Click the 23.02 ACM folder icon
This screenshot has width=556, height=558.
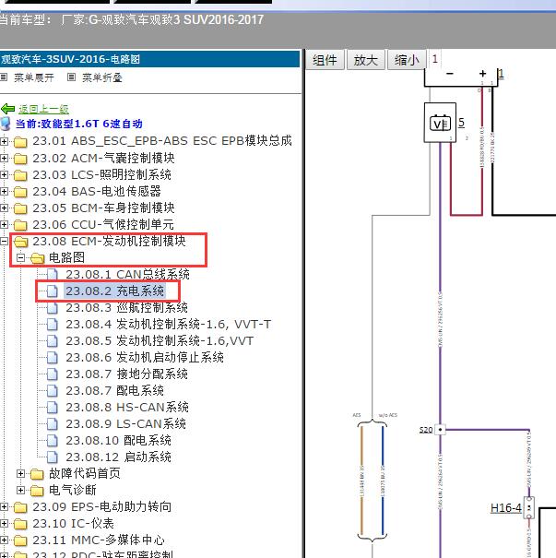tap(20, 159)
